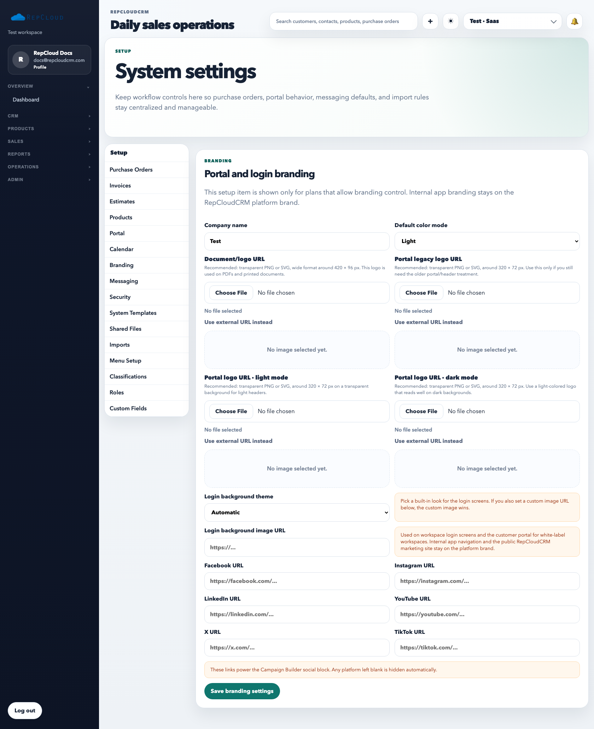Viewport: 594px width, 729px height.
Task: Open Dashboard in the sidebar
Action: [x=26, y=100]
